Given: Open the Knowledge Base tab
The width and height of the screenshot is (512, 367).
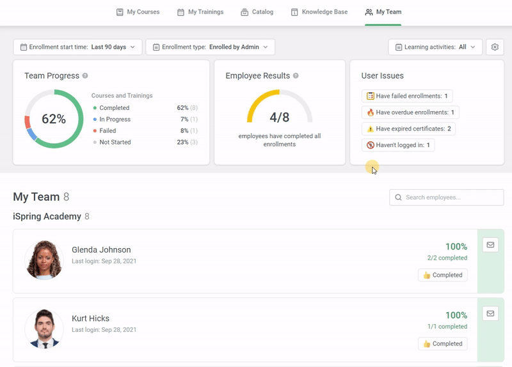Looking at the screenshot, I should 319,12.
